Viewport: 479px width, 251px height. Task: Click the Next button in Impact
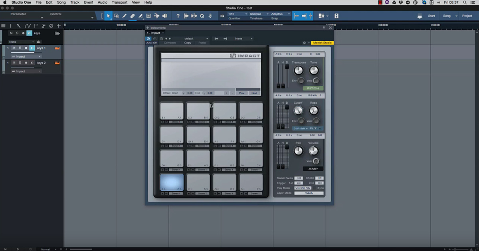coord(254,93)
